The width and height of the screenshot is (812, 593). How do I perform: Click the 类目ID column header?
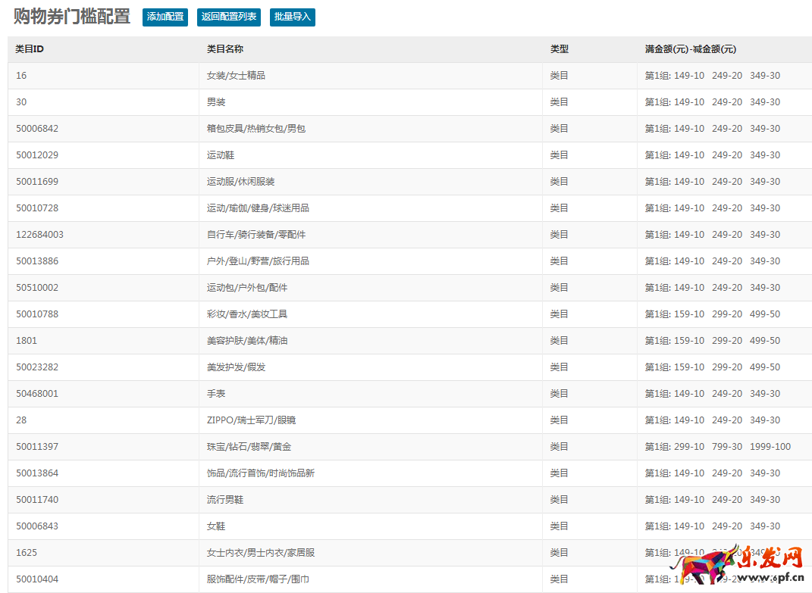coord(30,49)
